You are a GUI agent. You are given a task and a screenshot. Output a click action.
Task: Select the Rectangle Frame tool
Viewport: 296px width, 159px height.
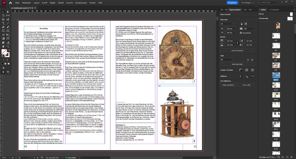[3, 31]
